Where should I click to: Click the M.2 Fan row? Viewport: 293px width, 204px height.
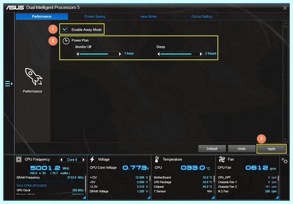pyautogui.click(x=247, y=191)
